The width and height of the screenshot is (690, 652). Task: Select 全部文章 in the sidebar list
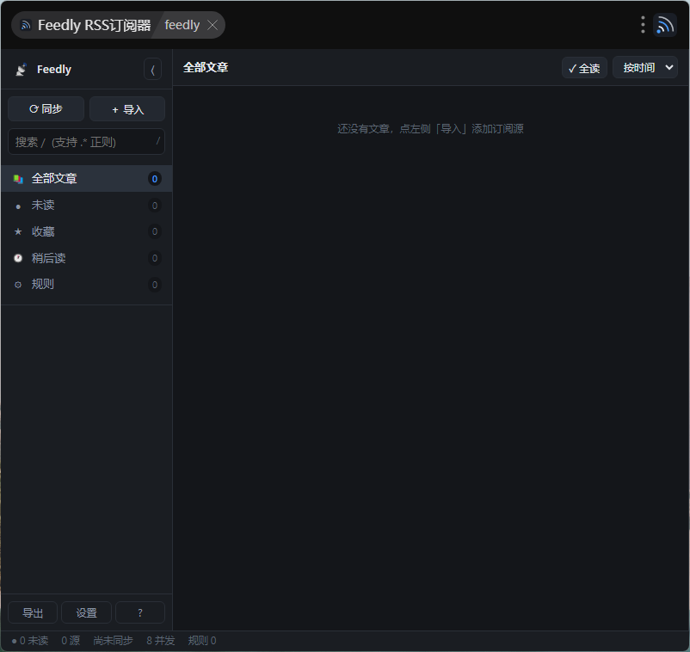click(x=86, y=179)
